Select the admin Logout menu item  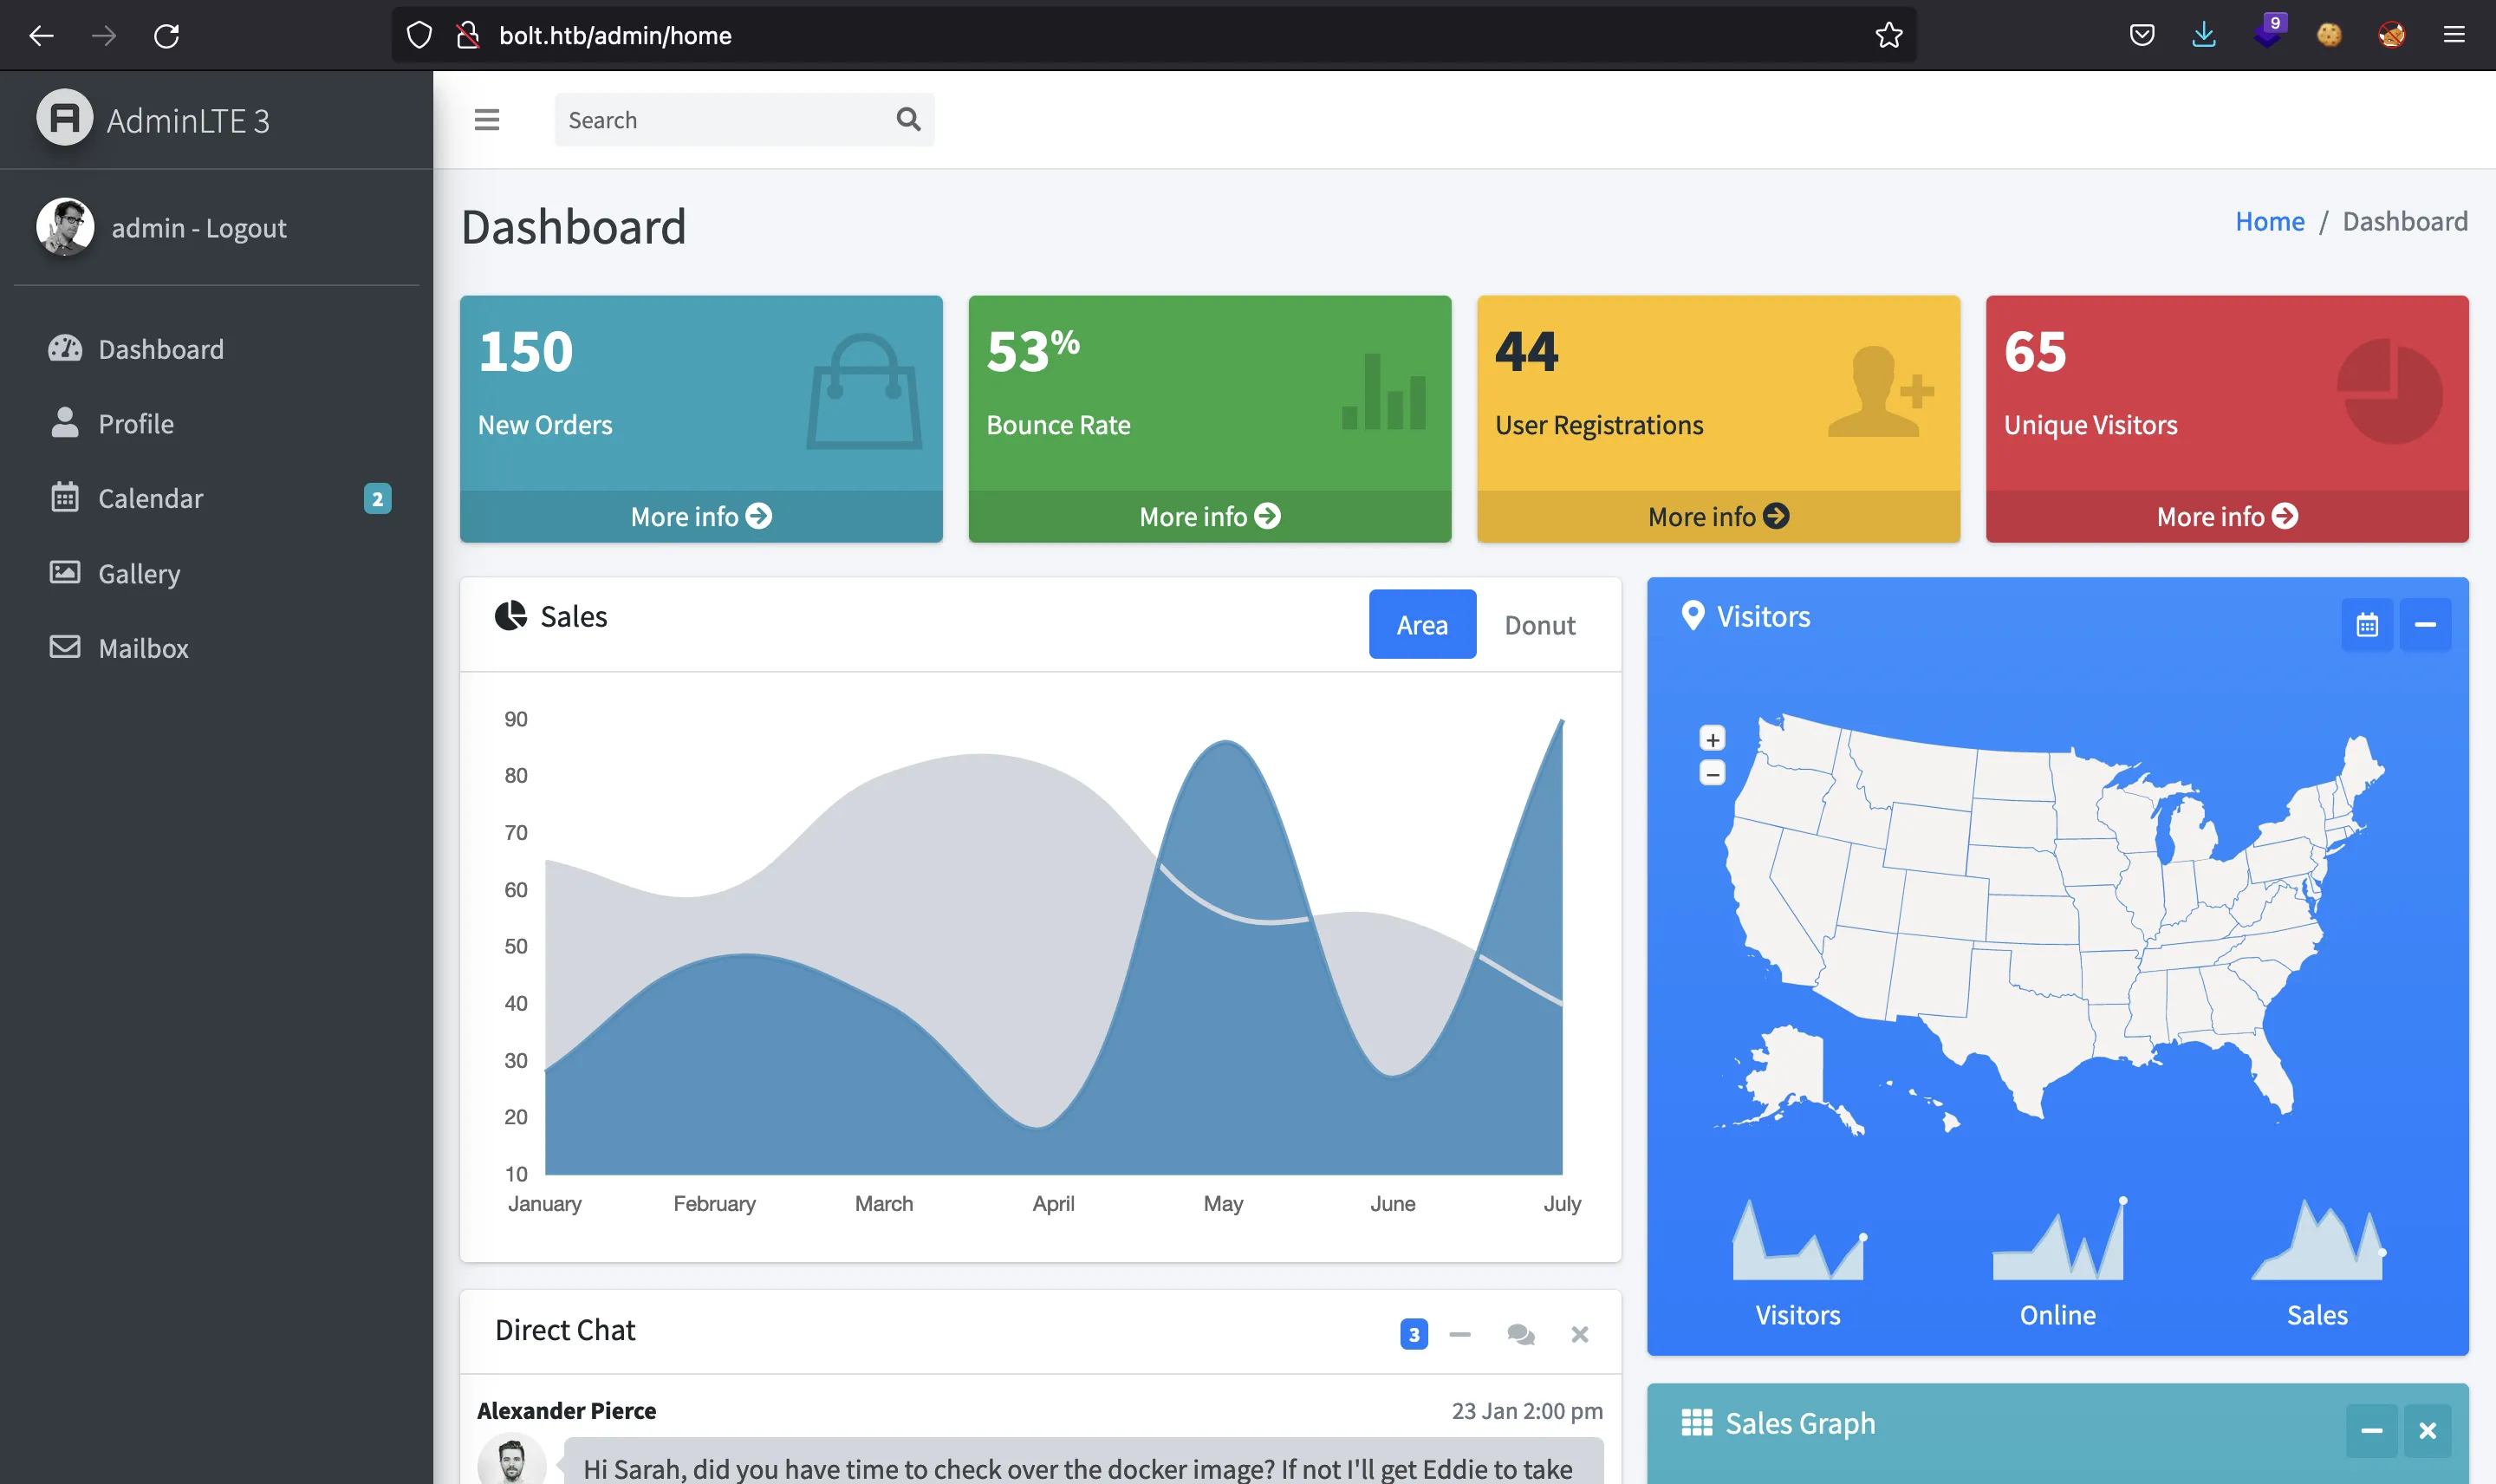click(x=198, y=226)
